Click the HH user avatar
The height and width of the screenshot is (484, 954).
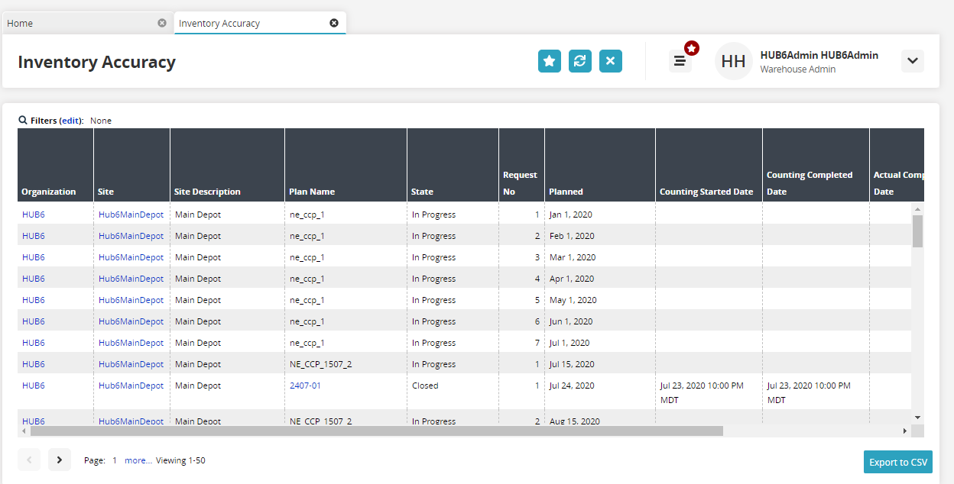pyautogui.click(x=733, y=61)
